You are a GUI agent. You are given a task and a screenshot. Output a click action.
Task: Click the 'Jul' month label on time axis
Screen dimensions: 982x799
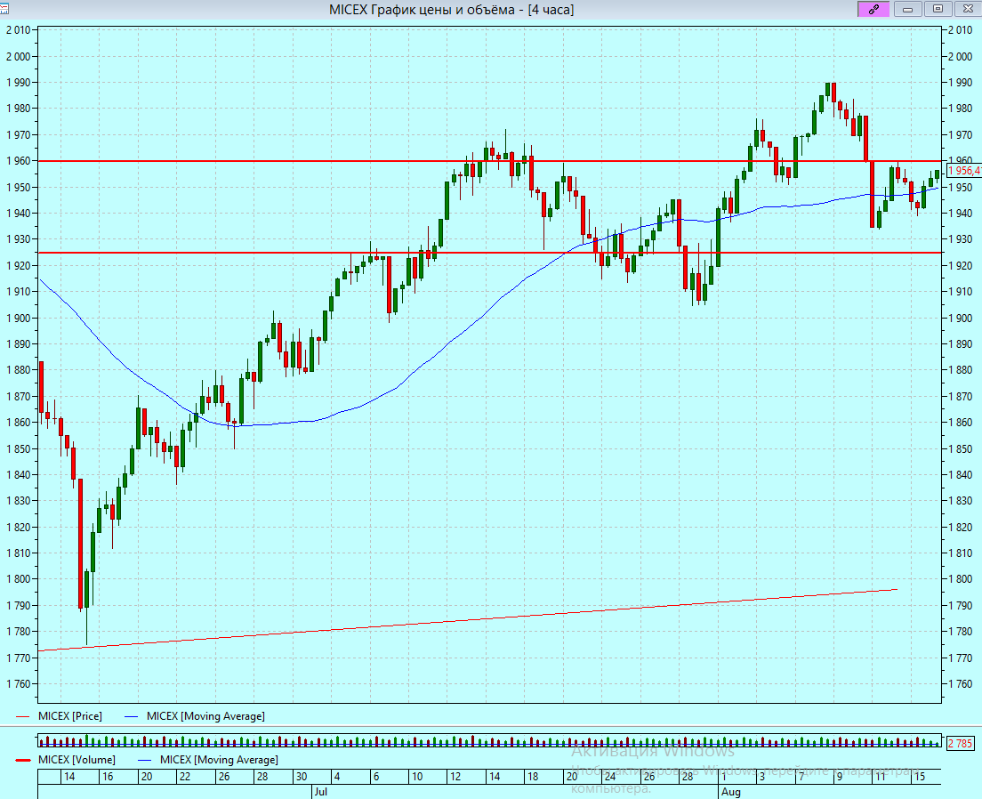pos(320,792)
